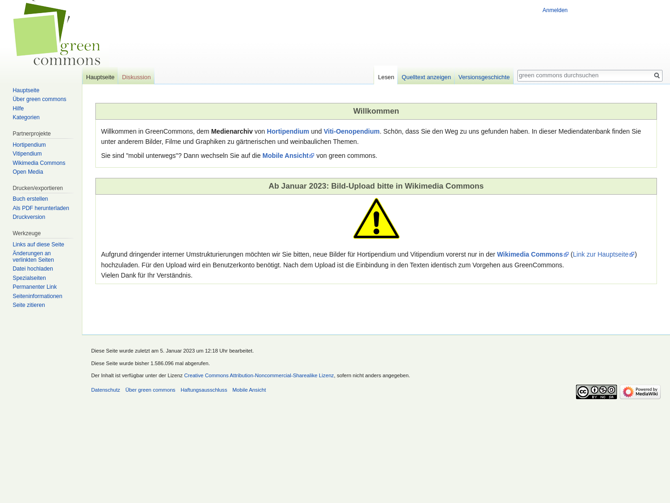Click Seite zitieren
Viewport: 670px width, 503px height.
(29, 305)
